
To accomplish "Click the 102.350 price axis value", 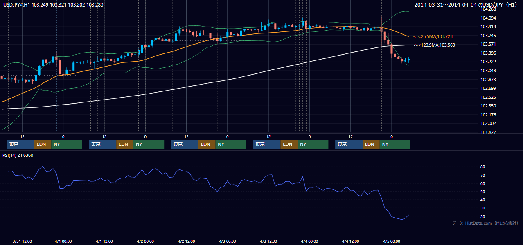I will (488, 106).
